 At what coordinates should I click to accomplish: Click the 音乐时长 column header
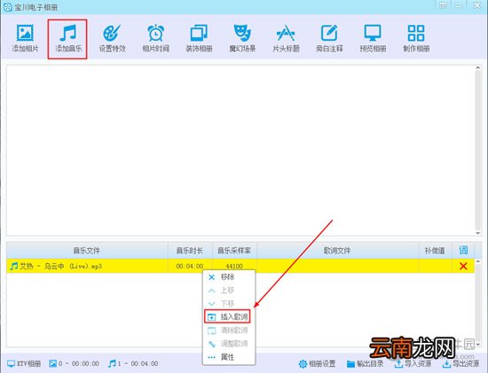[x=190, y=250]
